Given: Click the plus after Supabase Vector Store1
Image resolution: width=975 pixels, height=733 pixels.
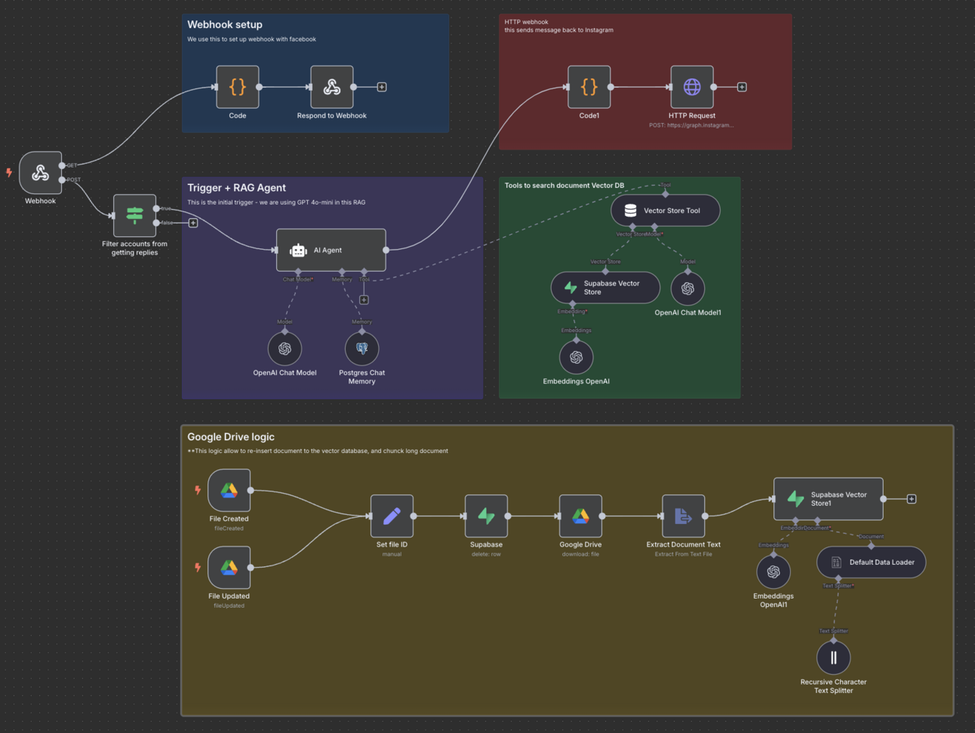Looking at the screenshot, I should pyautogui.click(x=912, y=498).
